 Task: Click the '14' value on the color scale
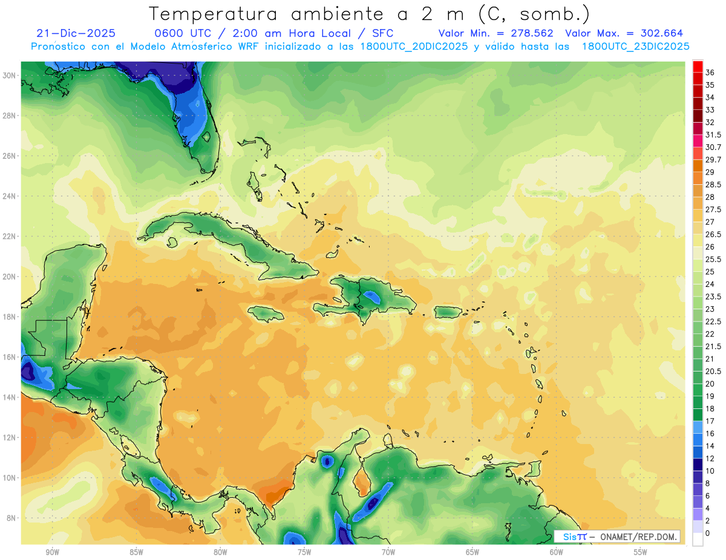tap(710, 446)
